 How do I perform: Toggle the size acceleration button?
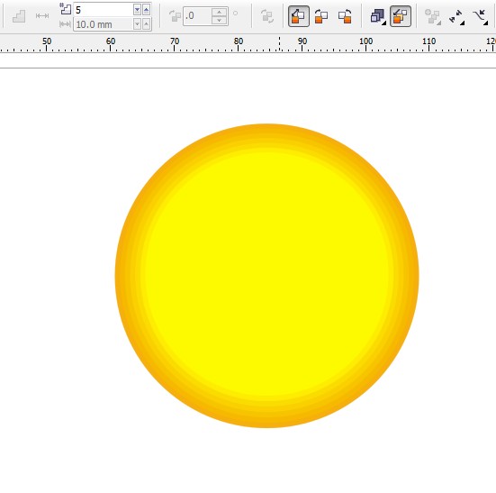[x=401, y=16]
